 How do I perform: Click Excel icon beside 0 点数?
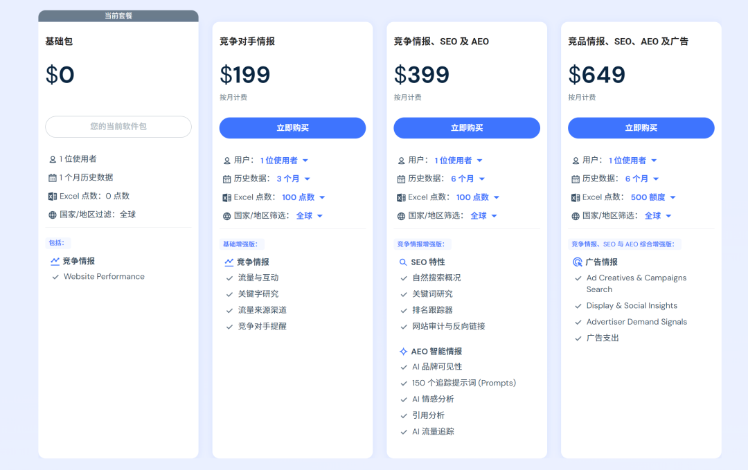(53, 197)
